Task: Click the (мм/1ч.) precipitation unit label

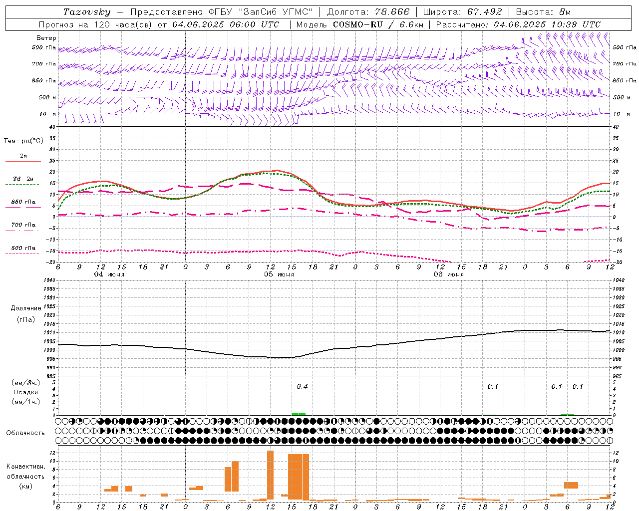Action: pos(26,402)
